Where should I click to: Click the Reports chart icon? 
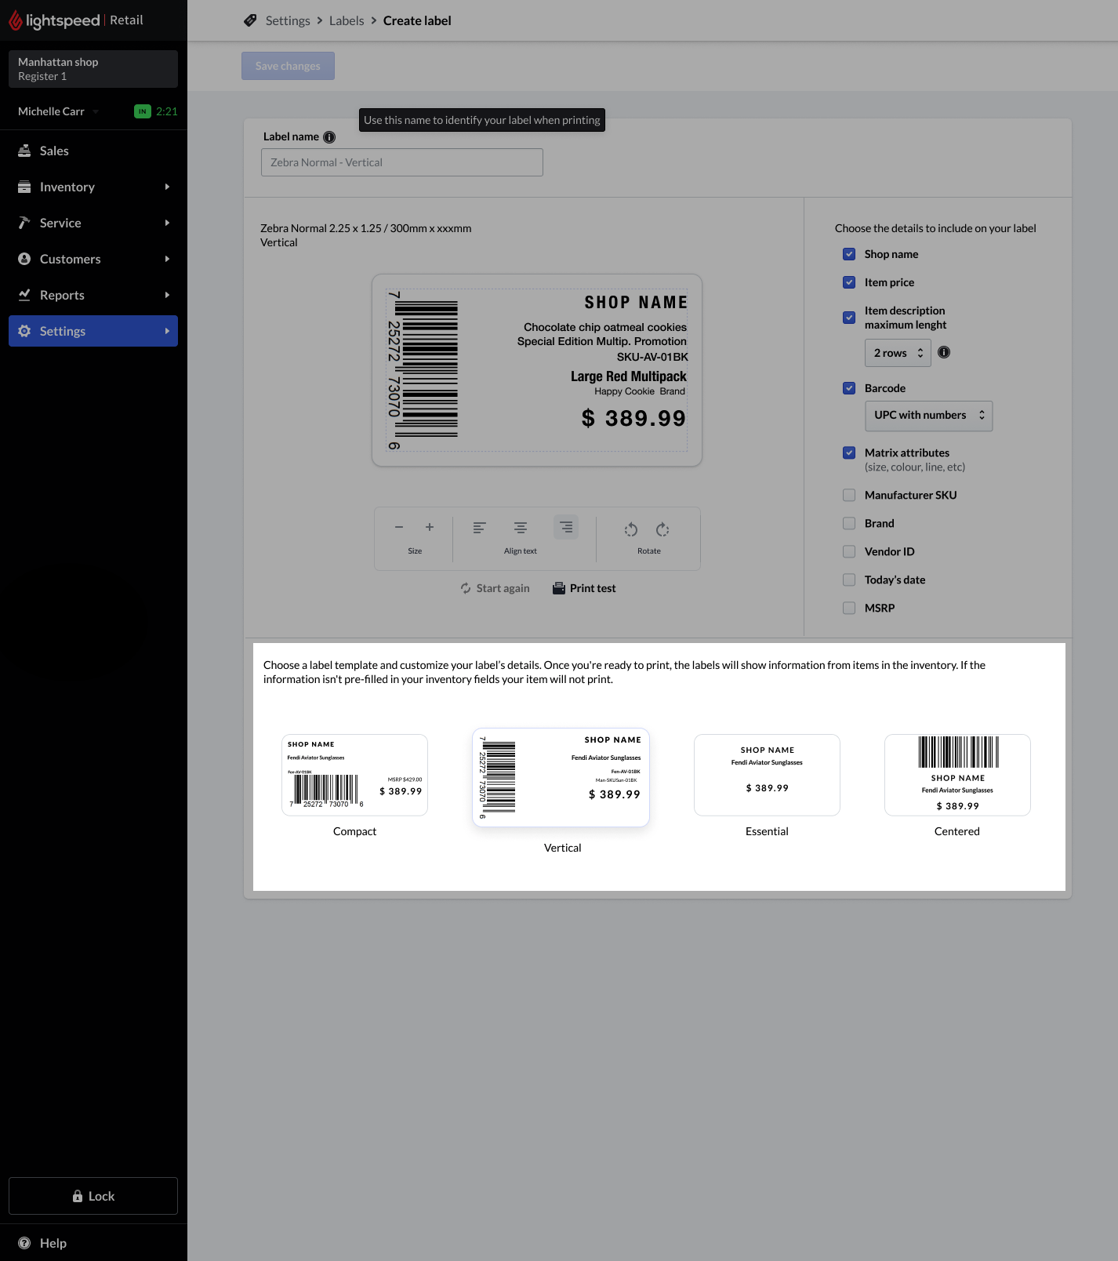click(24, 295)
